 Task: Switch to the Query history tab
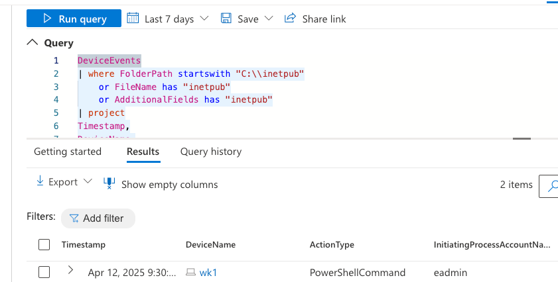tap(211, 152)
